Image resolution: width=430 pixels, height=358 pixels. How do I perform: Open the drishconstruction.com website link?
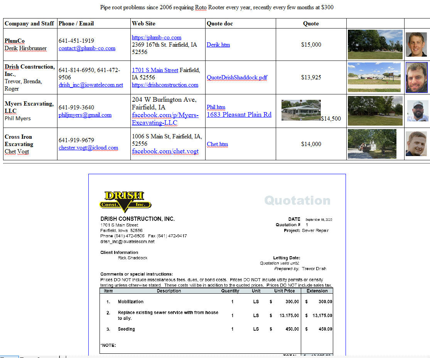165,85
